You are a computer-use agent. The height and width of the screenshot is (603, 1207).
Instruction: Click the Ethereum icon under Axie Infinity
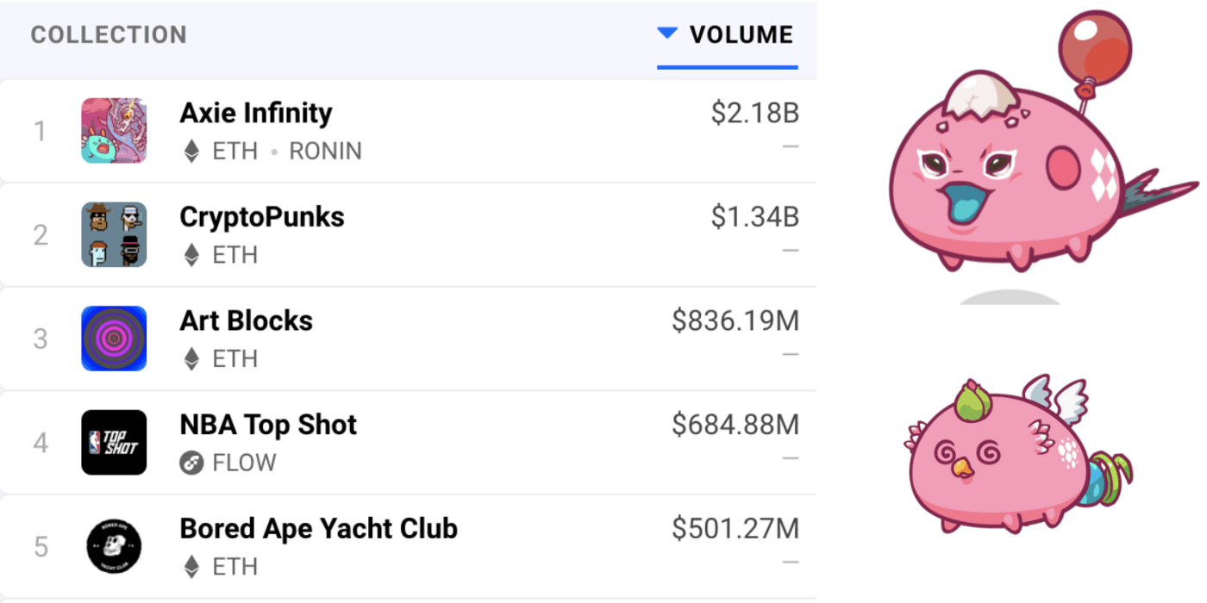[191, 152]
